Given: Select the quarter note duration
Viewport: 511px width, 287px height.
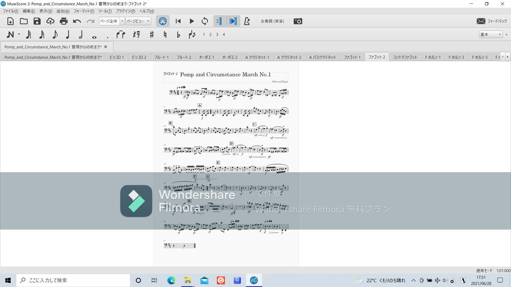Looking at the screenshot, I should (68, 35).
